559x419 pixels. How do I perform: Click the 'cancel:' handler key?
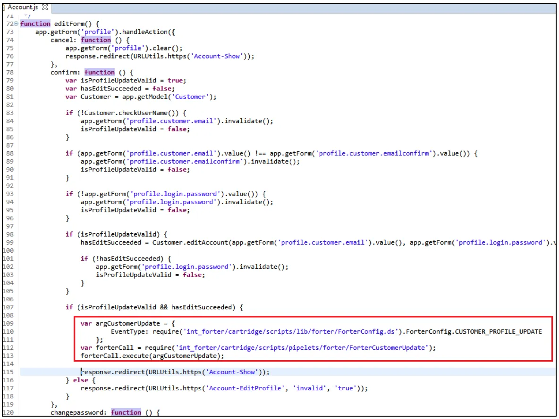[x=63, y=40]
